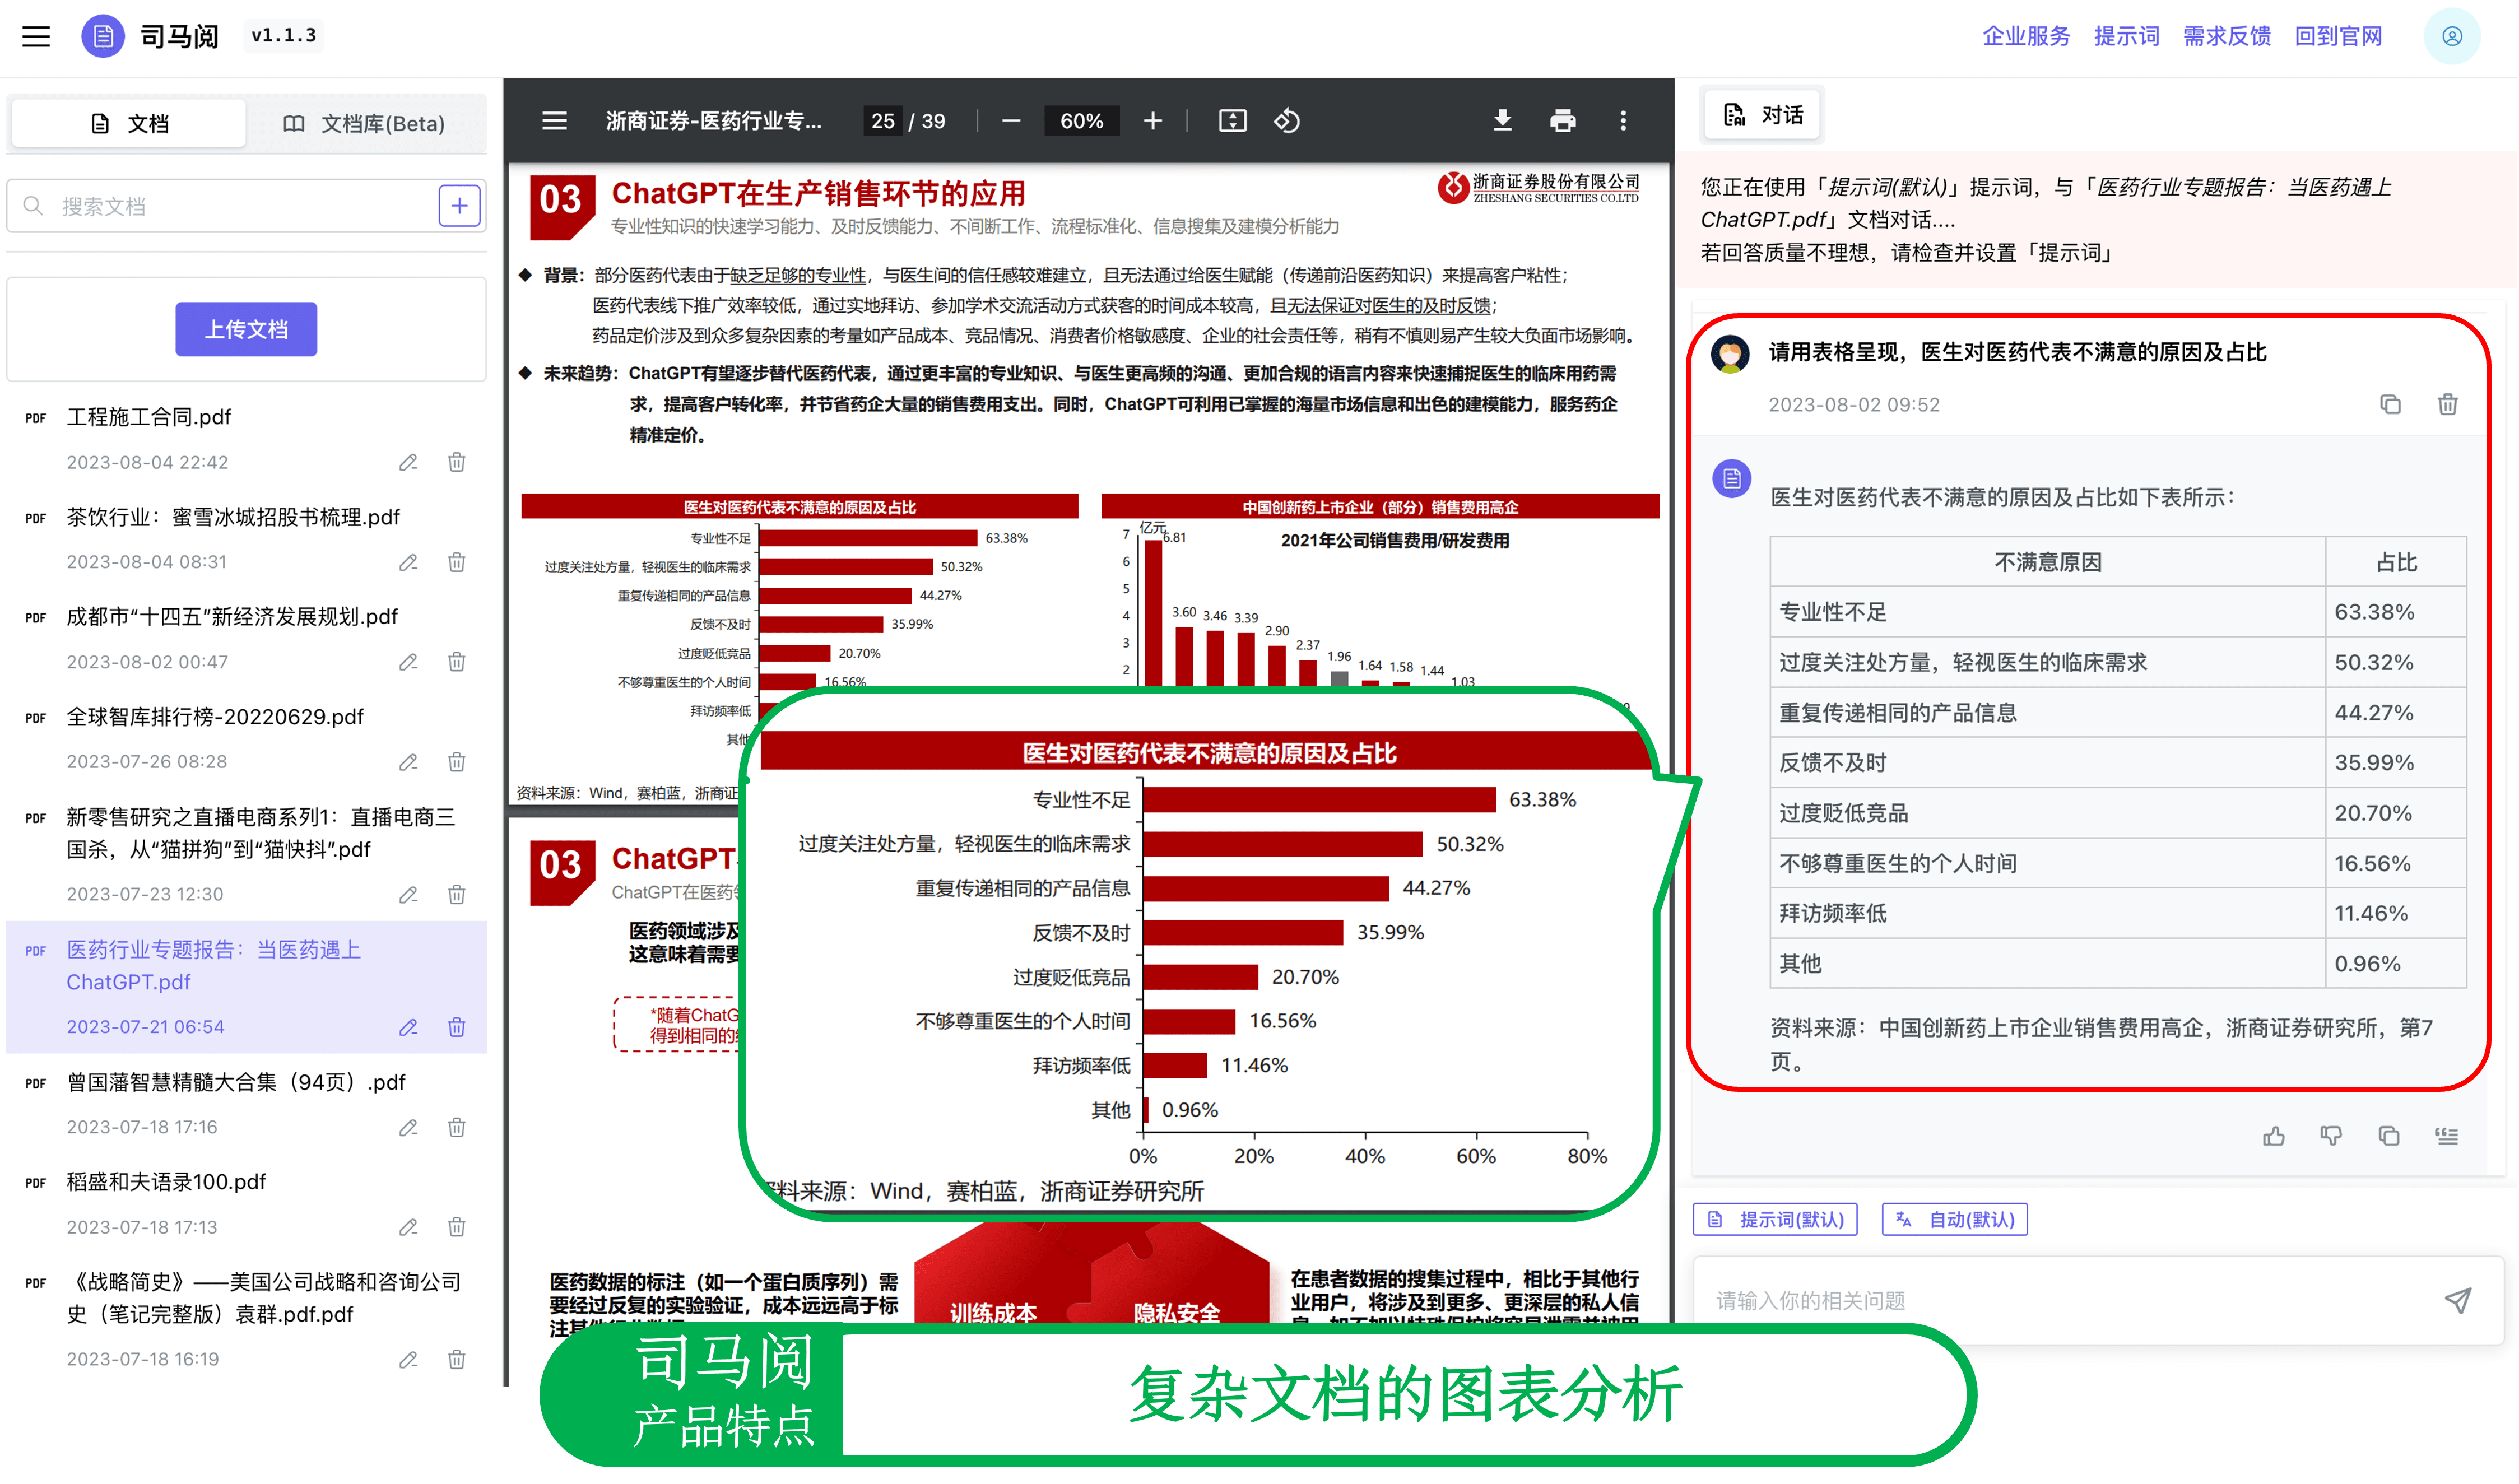Viewport: 2519px width, 1484px height.
Task: Copy the AI answer
Action: click(2389, 1136)
